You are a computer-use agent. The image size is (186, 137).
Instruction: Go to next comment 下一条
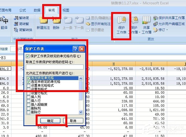click(x=79, y=23)
